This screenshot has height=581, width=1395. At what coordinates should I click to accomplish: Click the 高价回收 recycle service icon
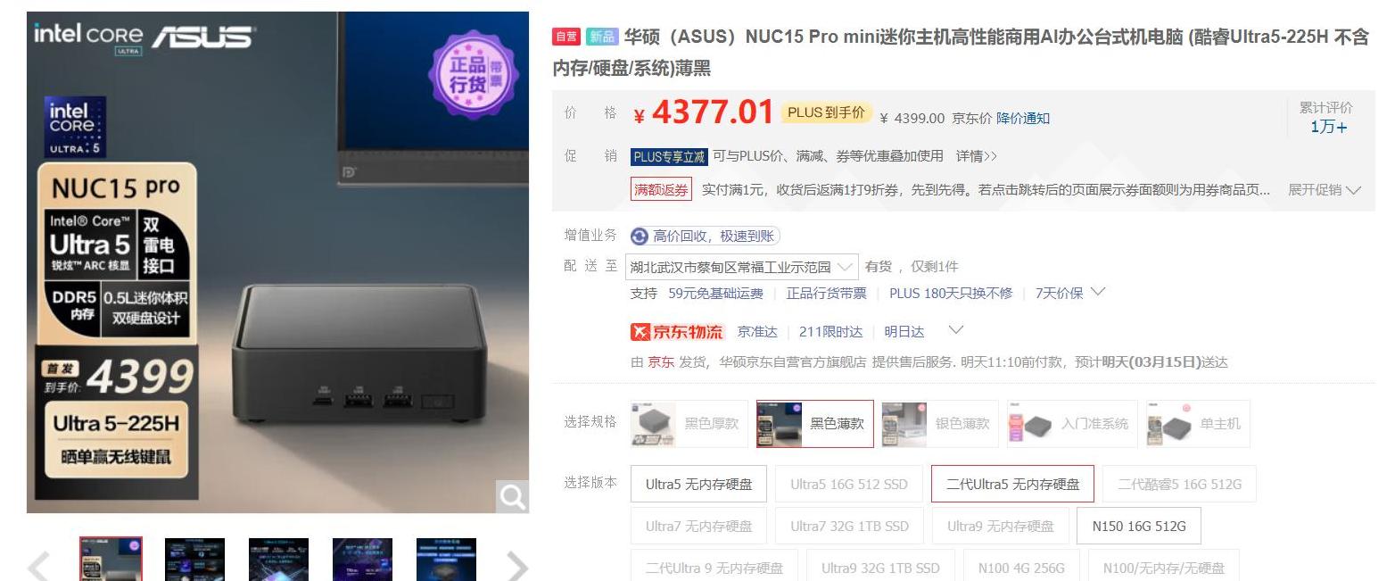click(640, 237)
